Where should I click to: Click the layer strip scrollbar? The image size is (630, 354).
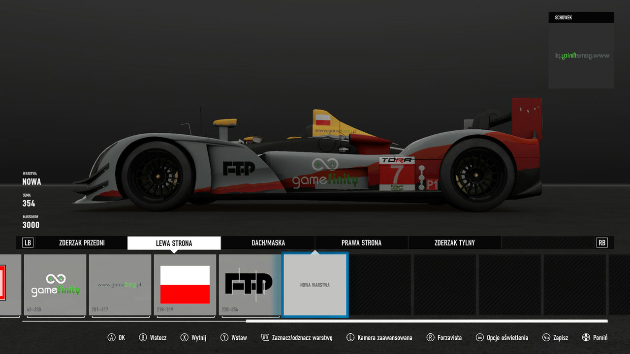427,321
